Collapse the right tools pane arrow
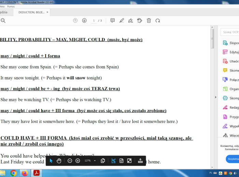 tap(215, 97)
